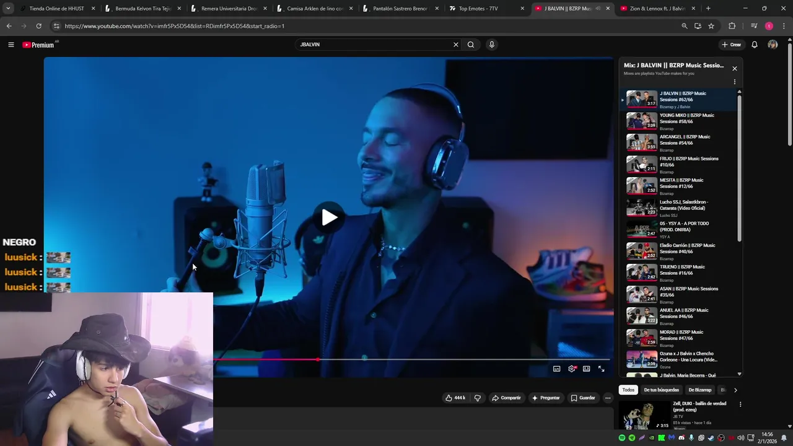
Task: Save video with Guardar button
Action: pyautogui.click(x=583, y=398)
